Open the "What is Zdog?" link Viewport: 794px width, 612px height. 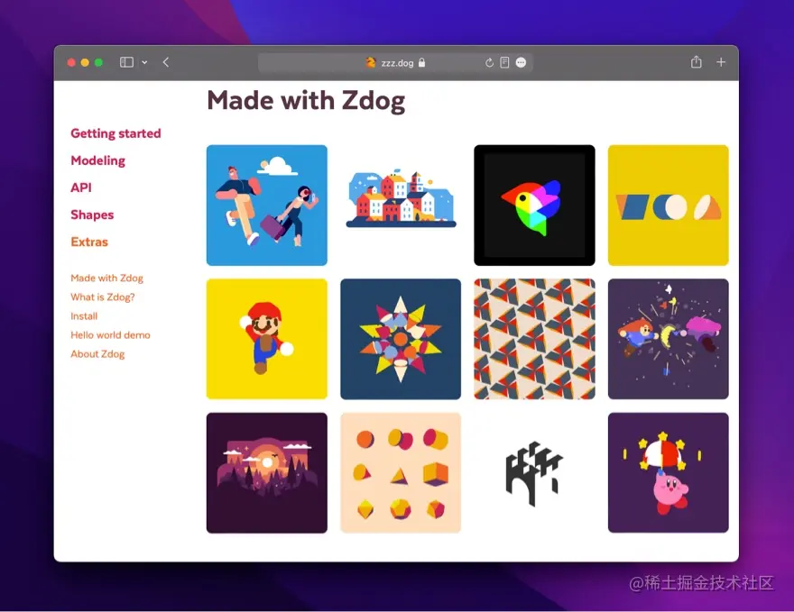101,297
